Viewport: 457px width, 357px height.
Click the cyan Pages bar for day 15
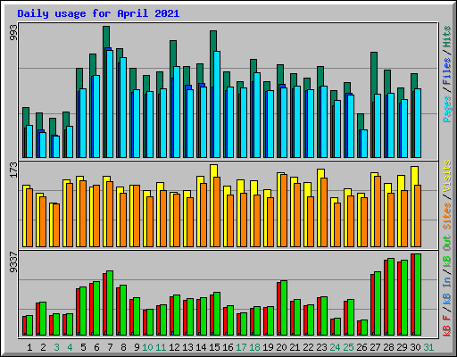(217, 104)
